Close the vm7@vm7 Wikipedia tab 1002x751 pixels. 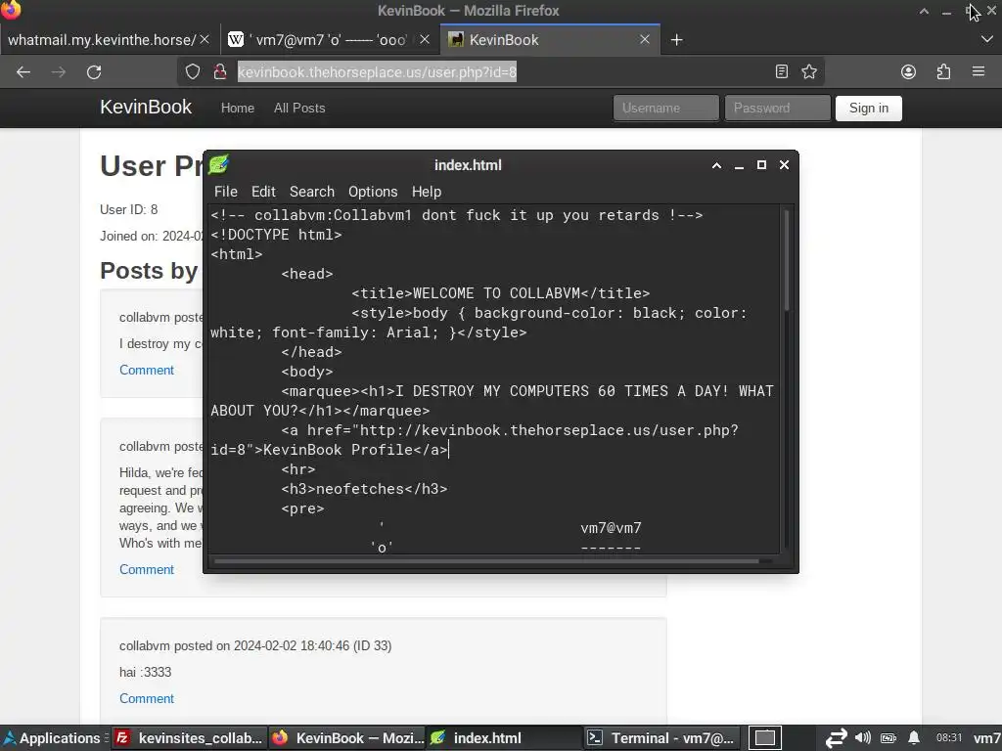pyautogui.click(x=425, y=39)
